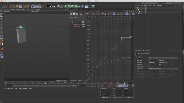The width and height of the screenshot is (184, 103).
Task: Add a Cube primitive from toolbar
Action: [58, 6]
